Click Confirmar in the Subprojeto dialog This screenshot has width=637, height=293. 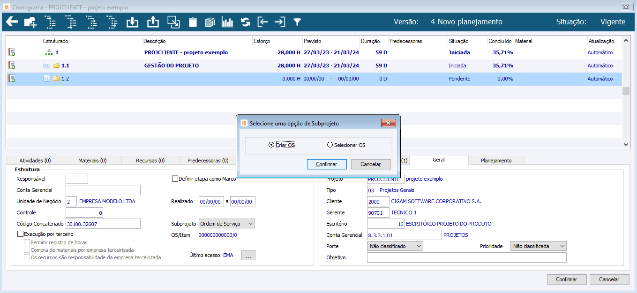[x=327, y=164]
